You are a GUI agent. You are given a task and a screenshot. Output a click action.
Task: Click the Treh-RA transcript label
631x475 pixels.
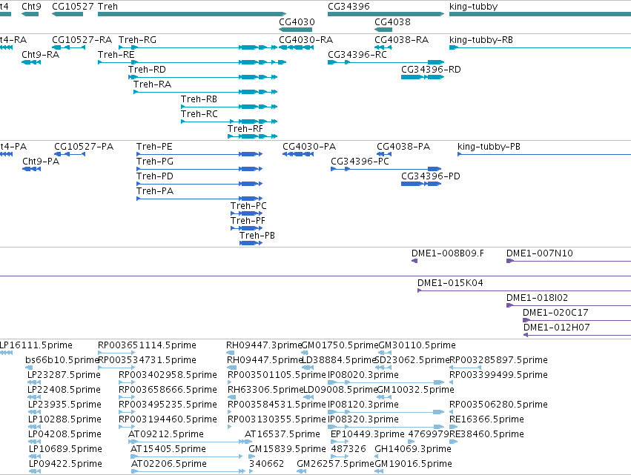(152, 84)
